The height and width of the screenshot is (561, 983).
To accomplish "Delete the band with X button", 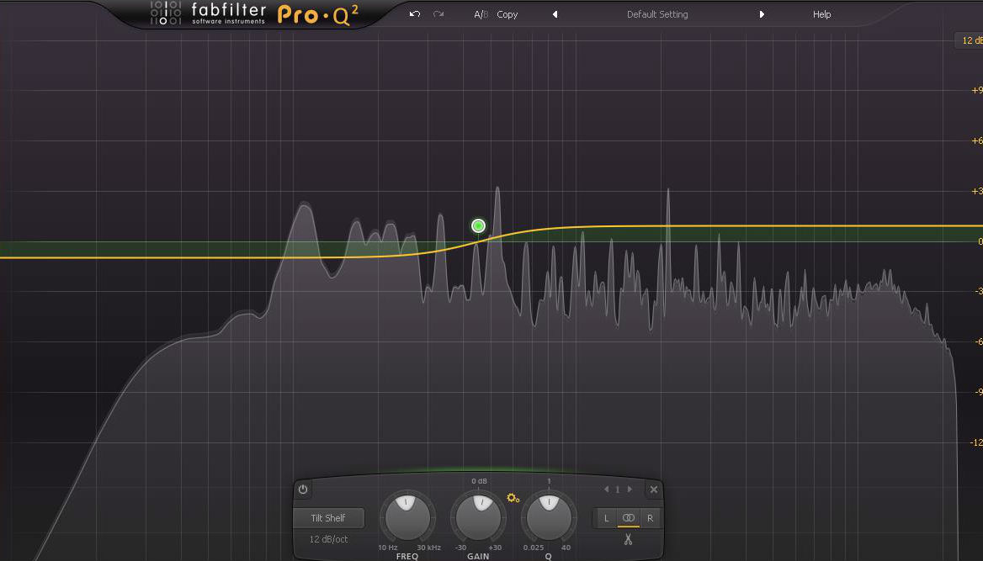I will point(653,490).
